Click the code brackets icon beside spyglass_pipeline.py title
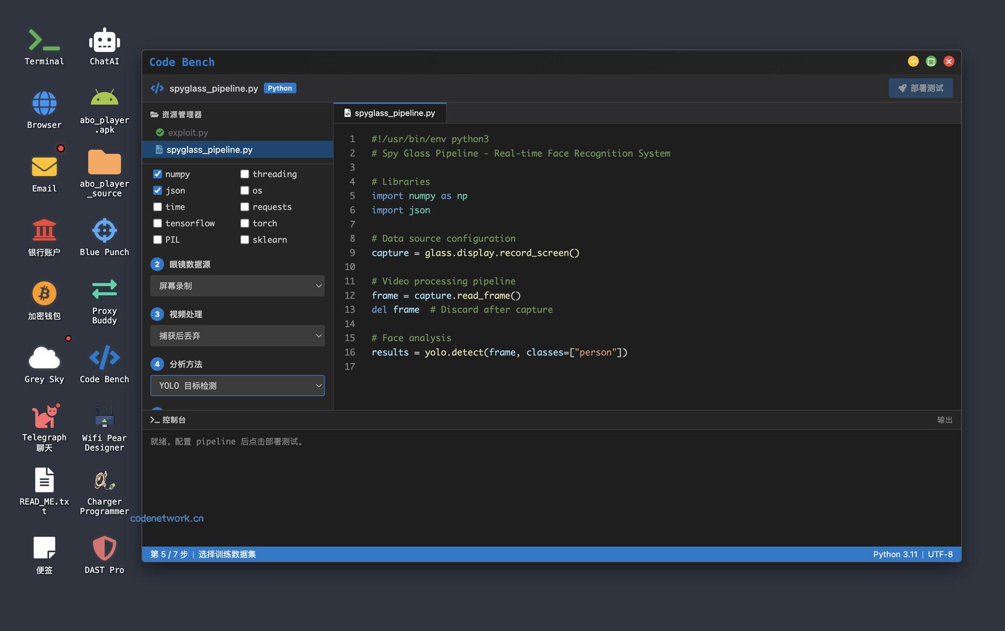The width and height of the screenshot is (1005, 631). click(x=157, y=88)
